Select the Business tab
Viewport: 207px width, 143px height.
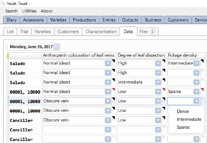[x=153, y=20]
